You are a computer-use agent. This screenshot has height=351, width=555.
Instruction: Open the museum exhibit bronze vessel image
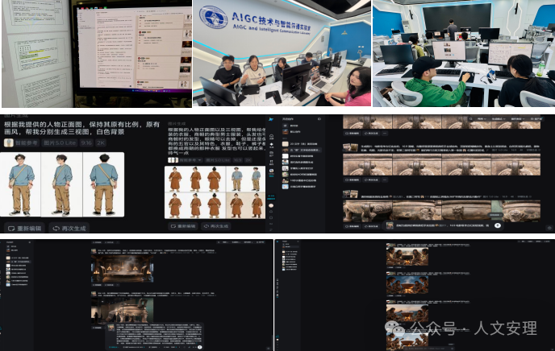[x=122, y=311]
